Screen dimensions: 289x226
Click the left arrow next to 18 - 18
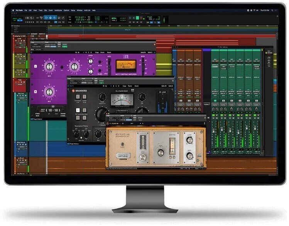46,110
